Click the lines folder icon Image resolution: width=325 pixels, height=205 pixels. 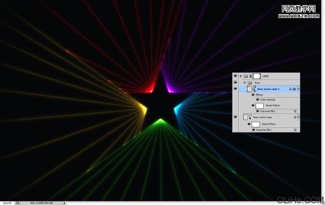point(250,83)
